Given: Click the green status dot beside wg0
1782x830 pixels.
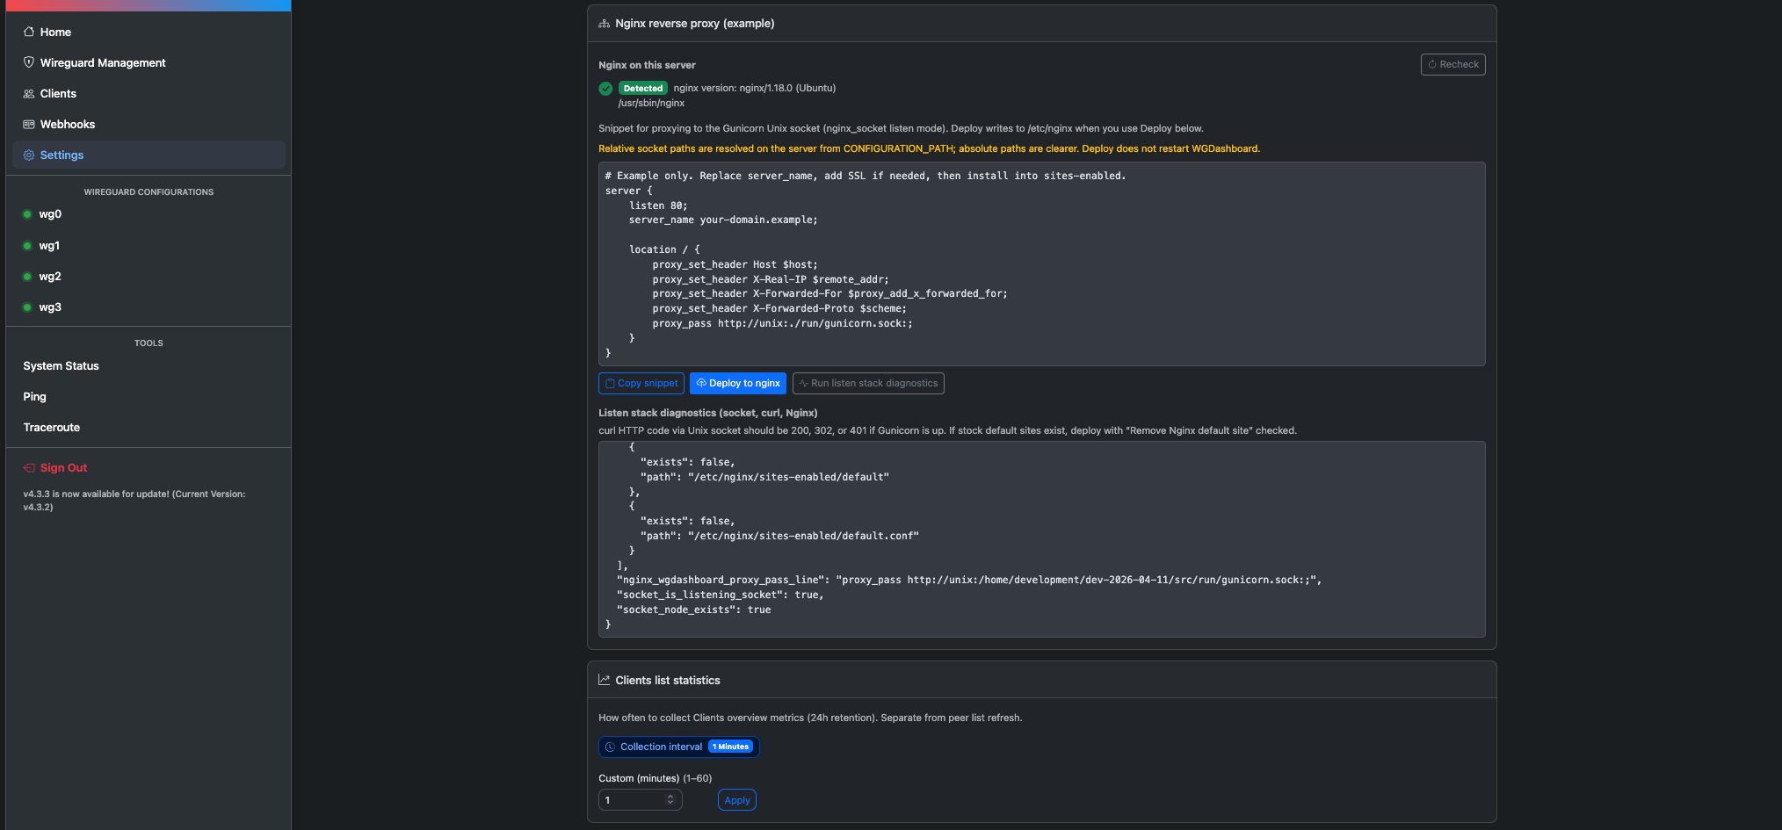Looking at the screenshot, I should point(27,214).
